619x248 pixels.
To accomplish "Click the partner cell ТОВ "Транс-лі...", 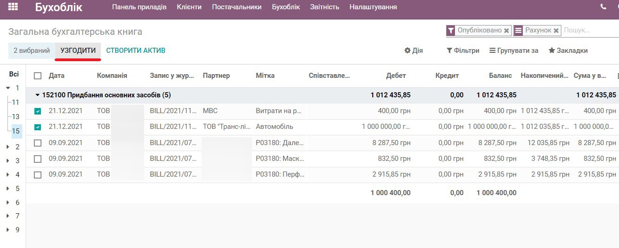I will tap(227, 127).
